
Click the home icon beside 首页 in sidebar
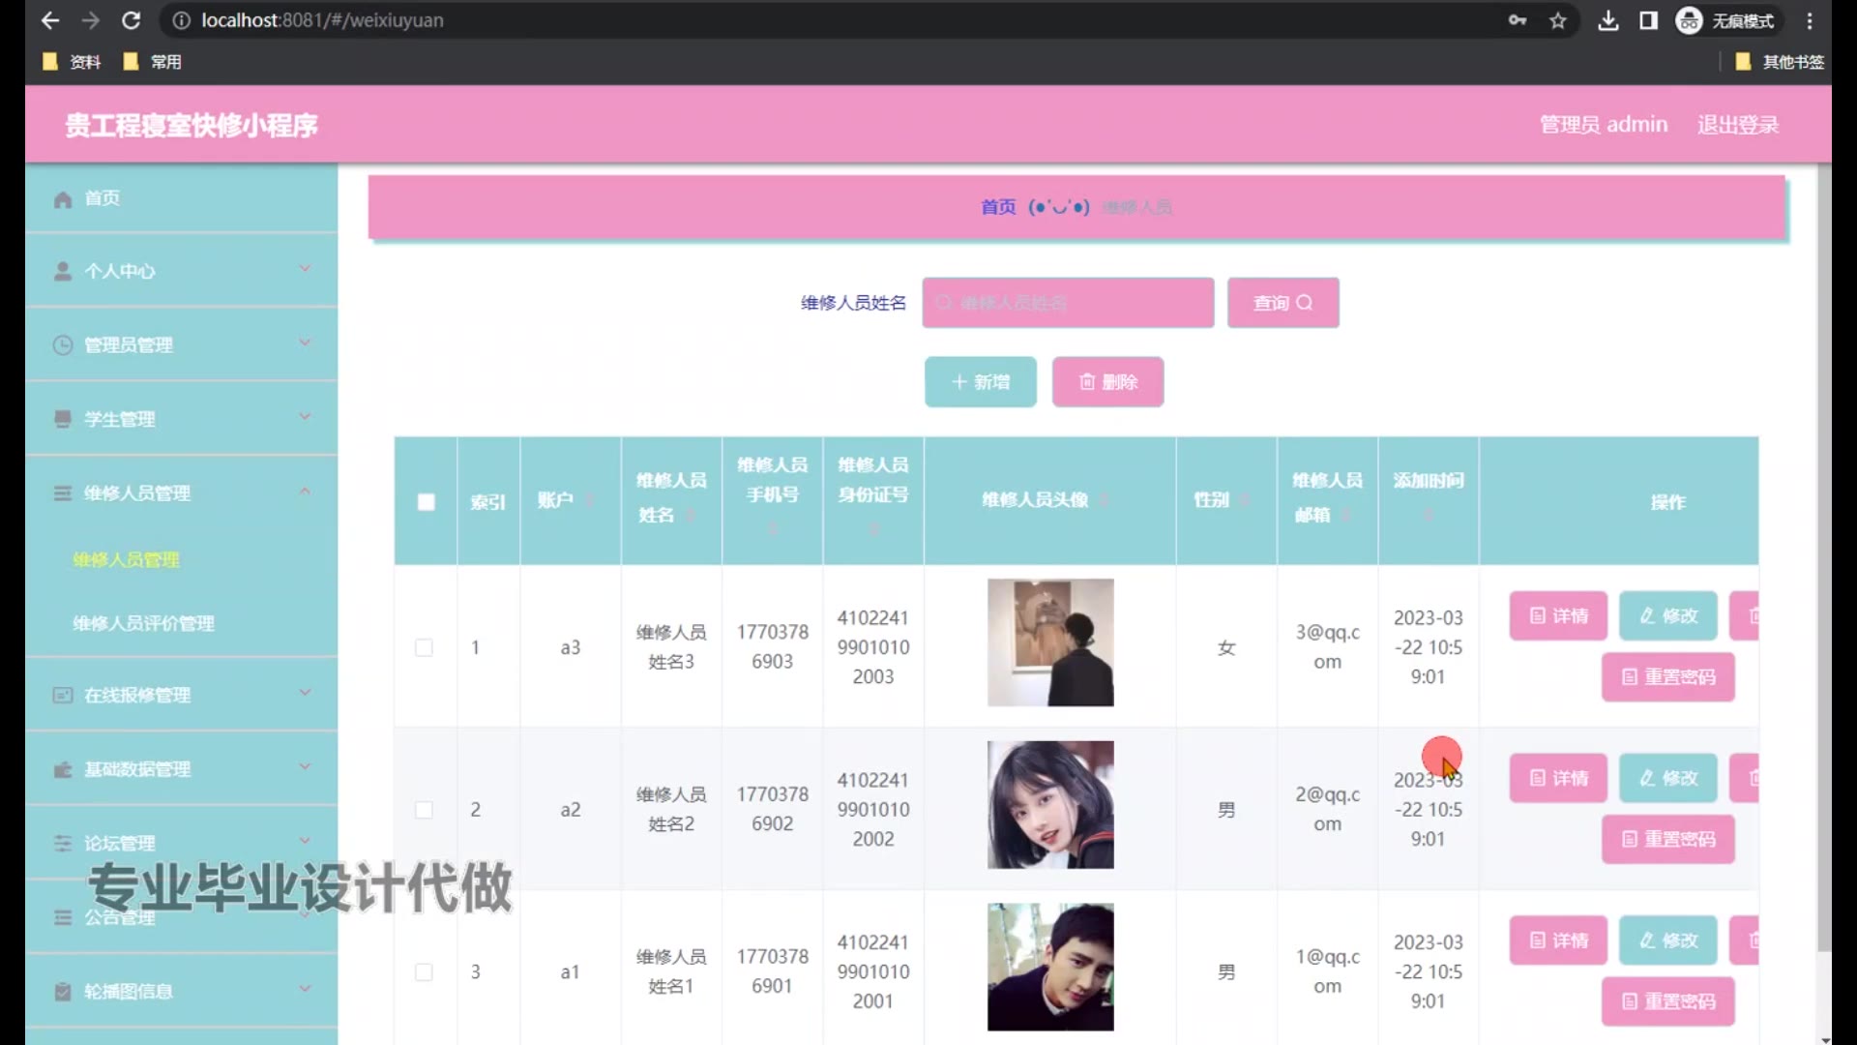63,199
